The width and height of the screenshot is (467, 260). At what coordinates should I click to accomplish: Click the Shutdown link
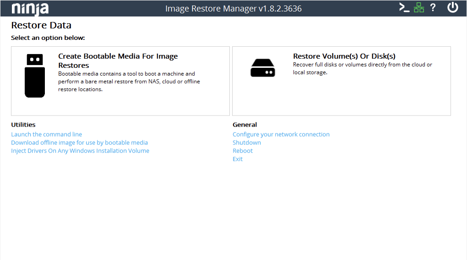[x=246, y=143]
